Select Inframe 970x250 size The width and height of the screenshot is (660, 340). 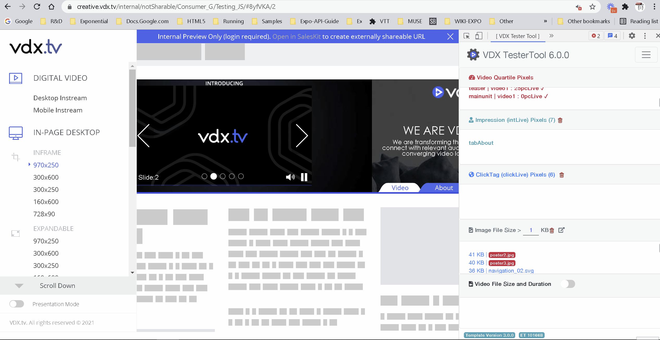click(x=46, y=165)
